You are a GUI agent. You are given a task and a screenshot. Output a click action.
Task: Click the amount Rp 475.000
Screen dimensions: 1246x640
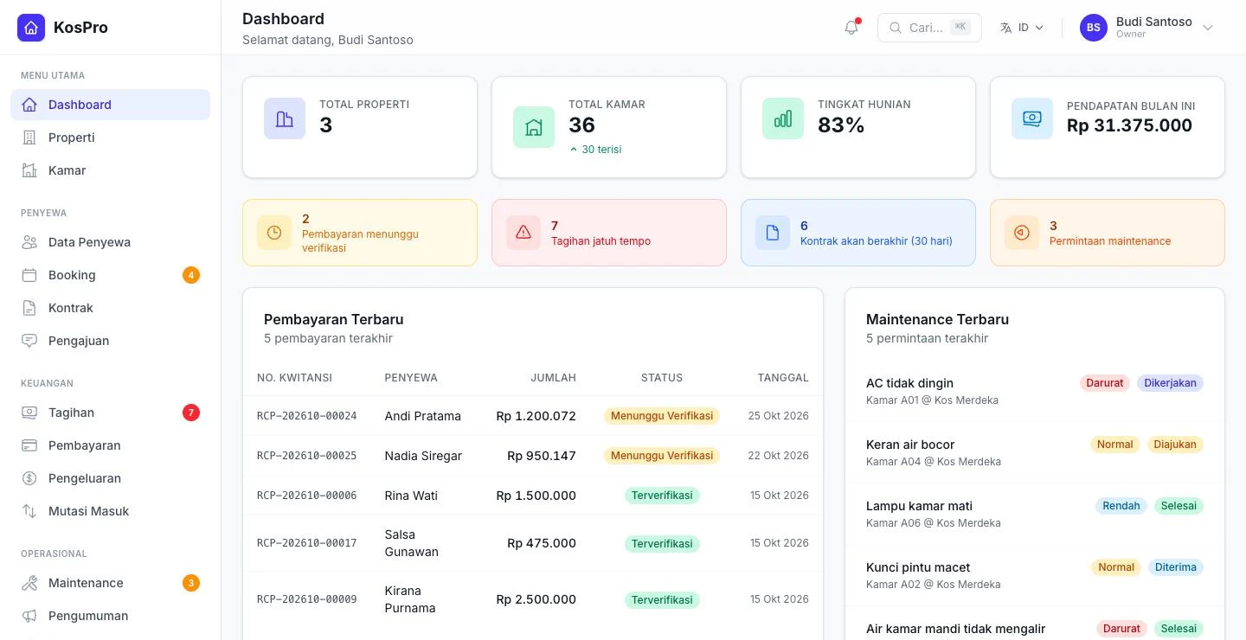(x=542, y=543)
